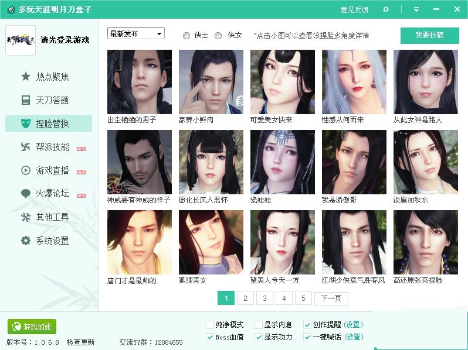
Task: Click the quiz icon beside 天刀答题
Action: [26, 100]
